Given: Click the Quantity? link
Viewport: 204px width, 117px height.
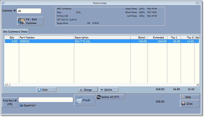Looking at the screenshot, I should coord(30,106).
